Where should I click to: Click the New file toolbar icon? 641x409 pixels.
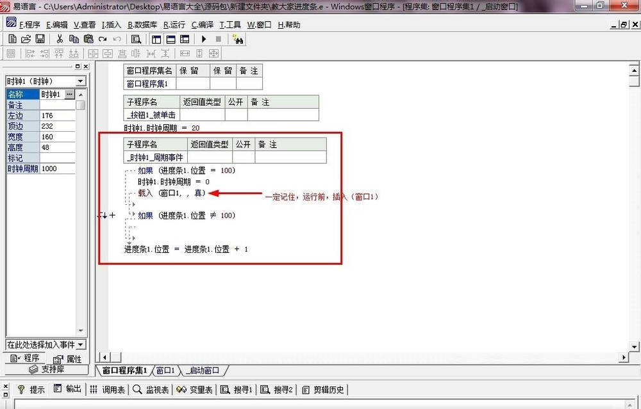click(x=12, y=39)
